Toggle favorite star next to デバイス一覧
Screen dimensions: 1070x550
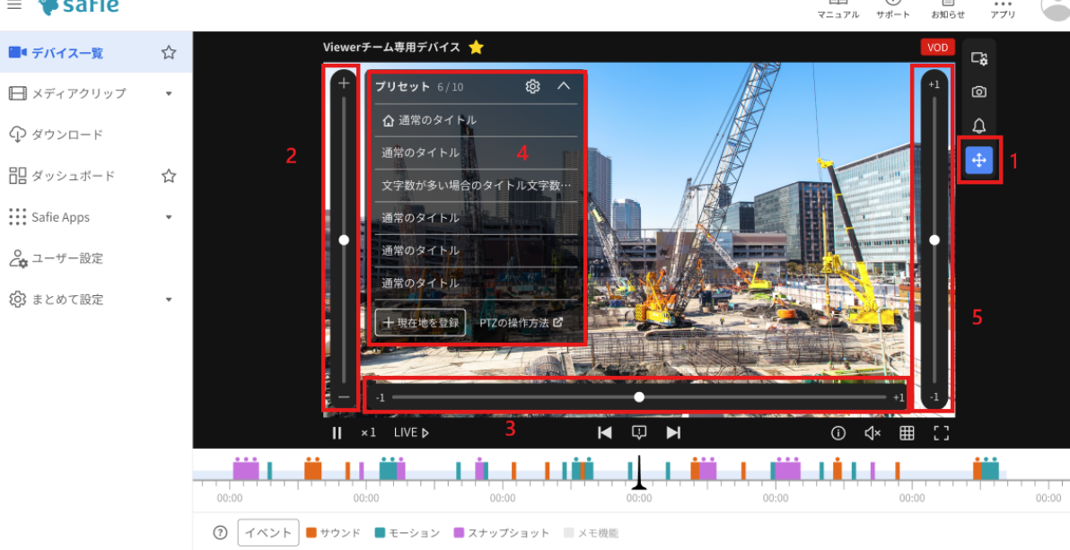(168, 53)
